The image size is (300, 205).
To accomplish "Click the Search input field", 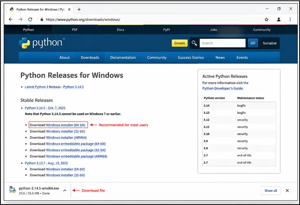I will pyautogui.click(x=222, y=43).
